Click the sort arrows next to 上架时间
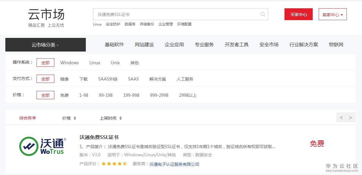This screenshot has width=362, height=175. 120,118
